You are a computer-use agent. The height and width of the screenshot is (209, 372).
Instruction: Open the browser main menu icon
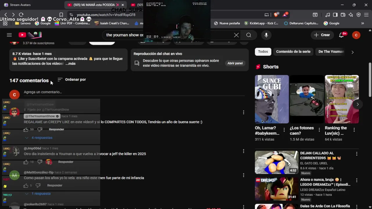pyautogui.click(x=366, y=15)
